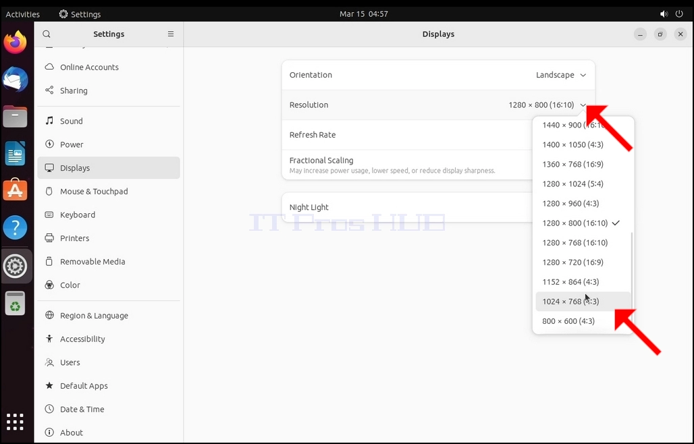
Task: Open the volume indicator in top bar
Action: click(x=664, y=14)
